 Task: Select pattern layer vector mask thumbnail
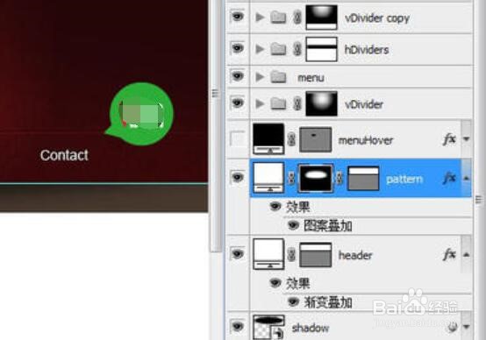point(363,179)
